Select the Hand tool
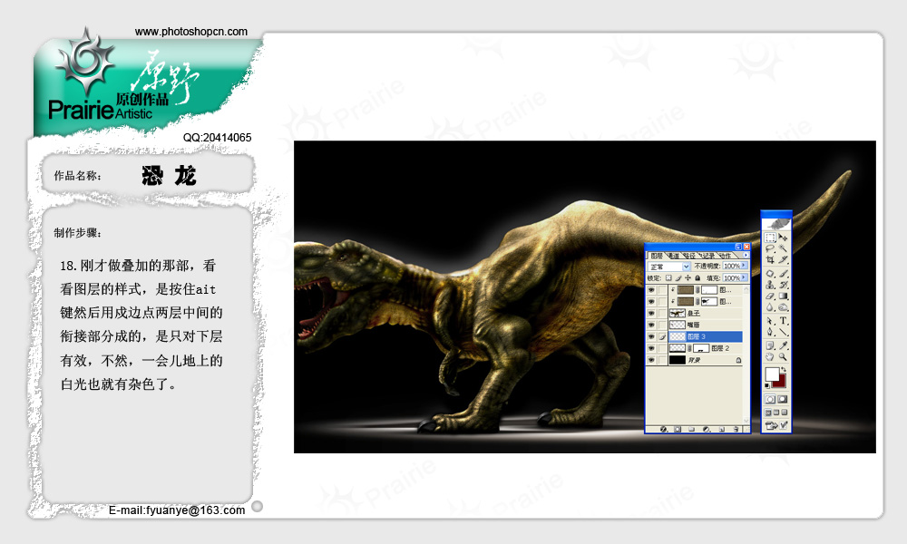 (770, 357)
